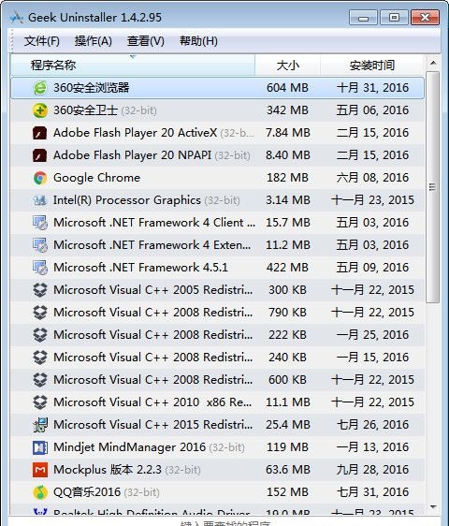Click the 五月 09, 2016 date cell
The width and height of the screenshot is (449, 526).
tap(372, 268)
